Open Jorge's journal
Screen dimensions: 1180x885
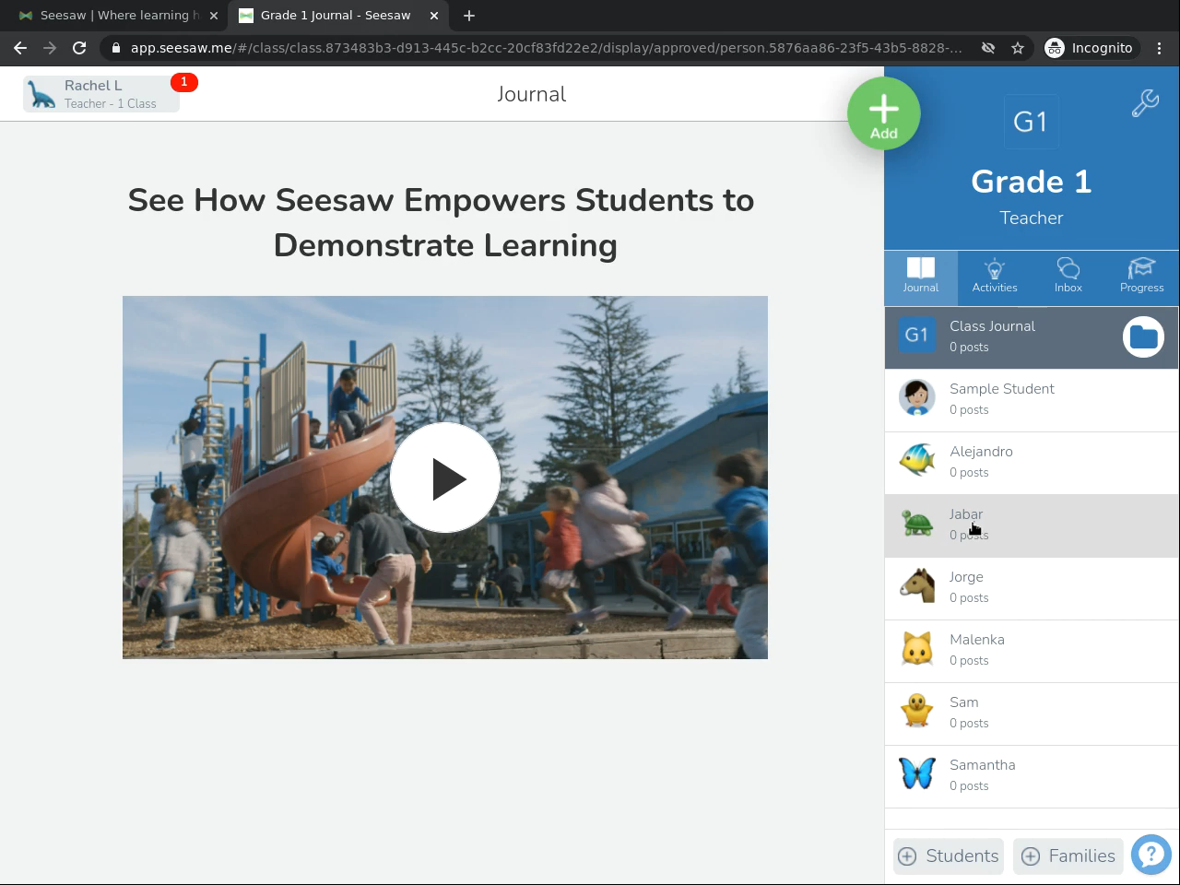point(1032,588)
